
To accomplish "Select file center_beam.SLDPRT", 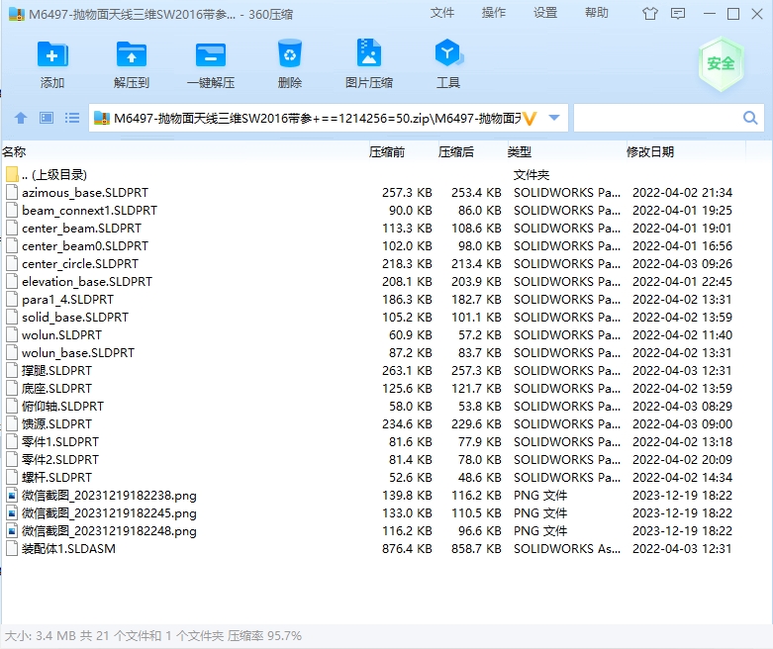I will coord(81,229).
